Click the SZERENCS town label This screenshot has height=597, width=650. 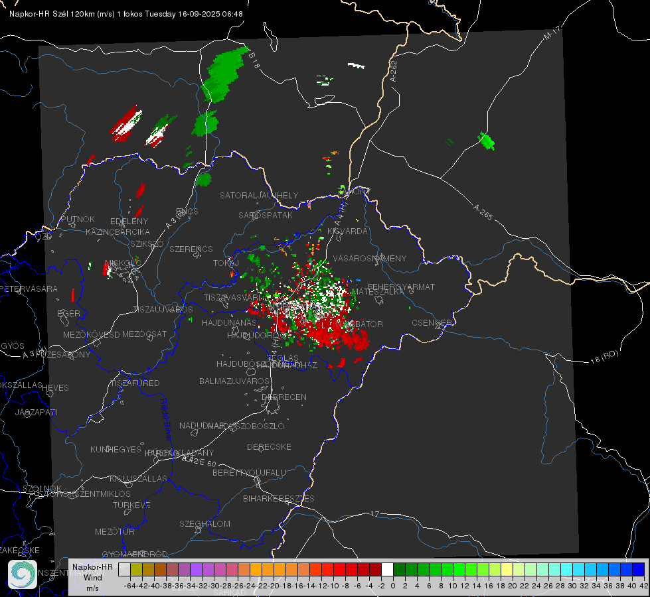point(191,249)
